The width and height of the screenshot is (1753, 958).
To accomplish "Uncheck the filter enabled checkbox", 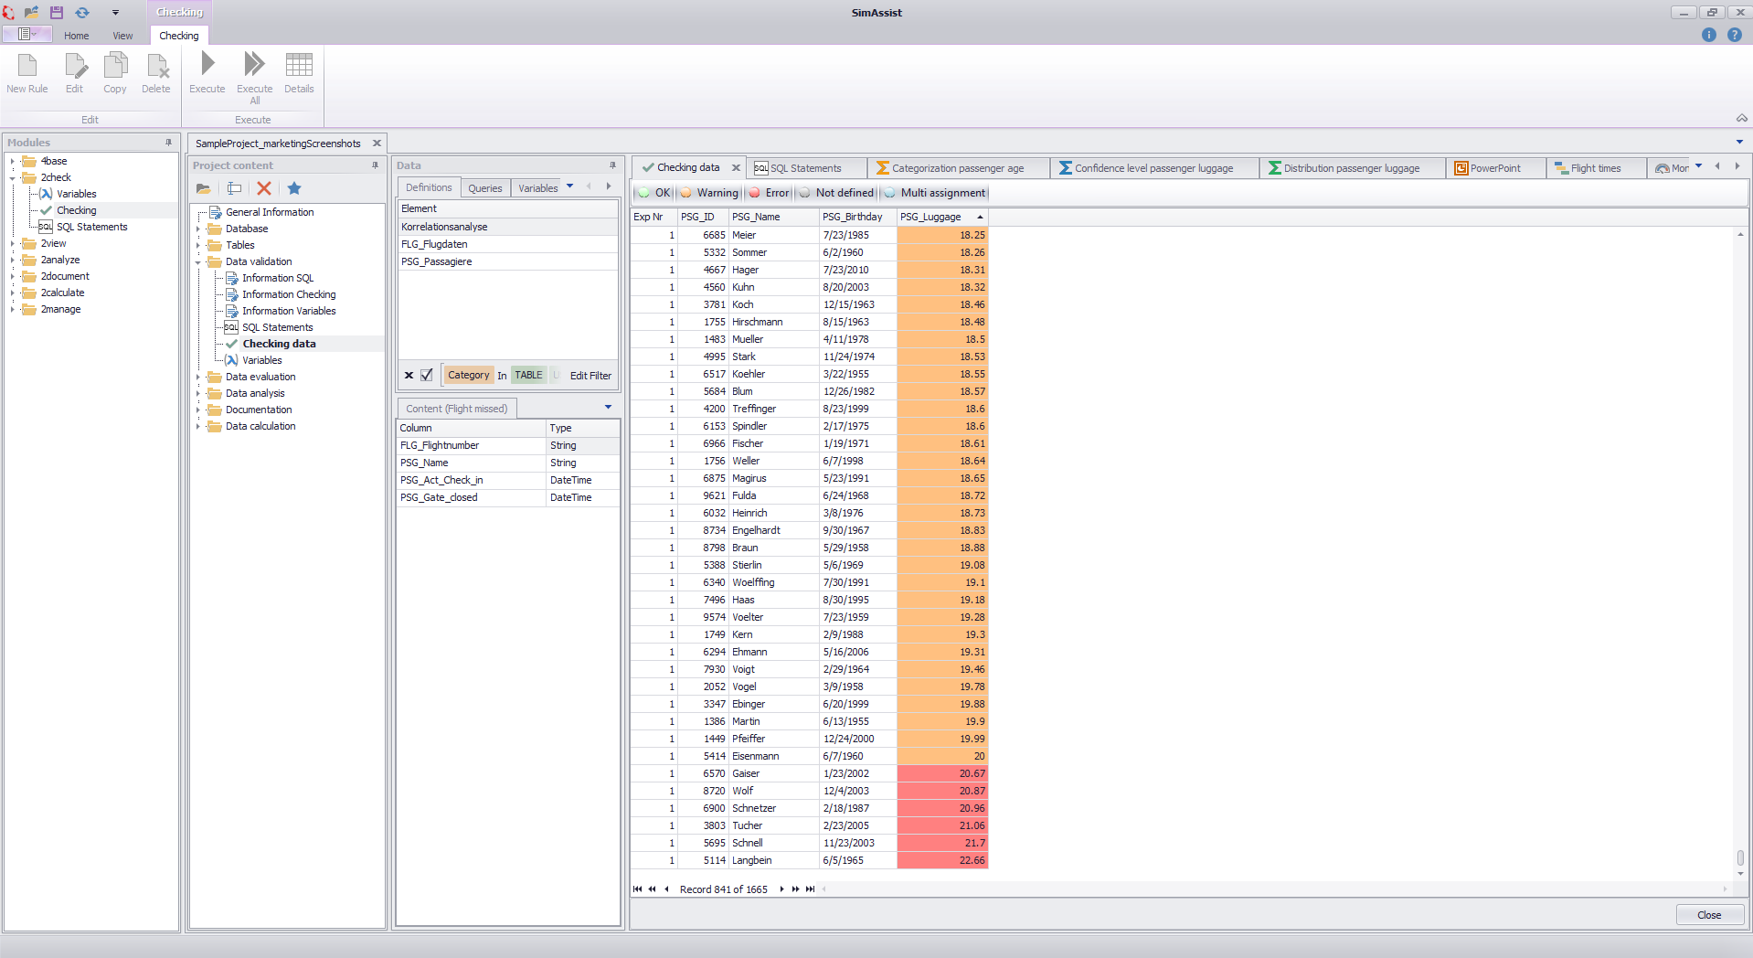I will [x=427, y=375].
